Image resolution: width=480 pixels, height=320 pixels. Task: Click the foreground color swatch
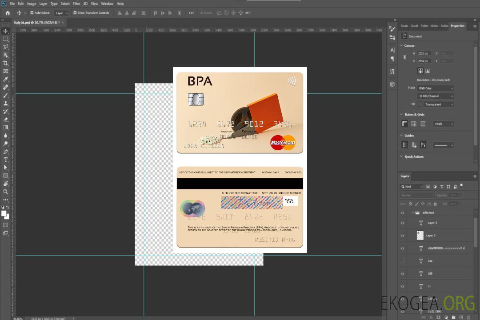click(x=4, y=213)
